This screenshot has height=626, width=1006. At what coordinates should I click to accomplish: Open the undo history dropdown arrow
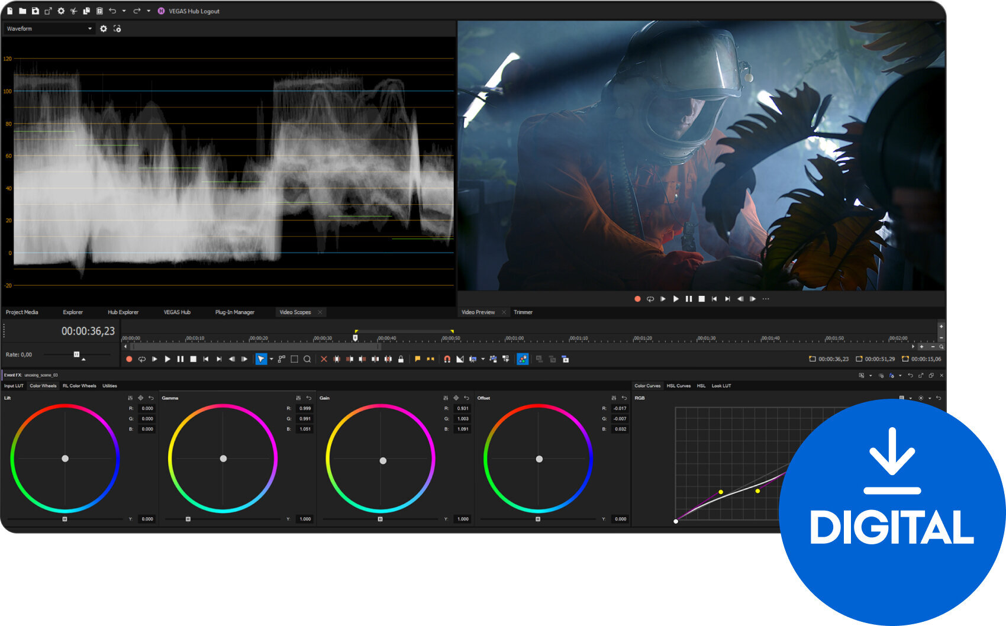124,11
